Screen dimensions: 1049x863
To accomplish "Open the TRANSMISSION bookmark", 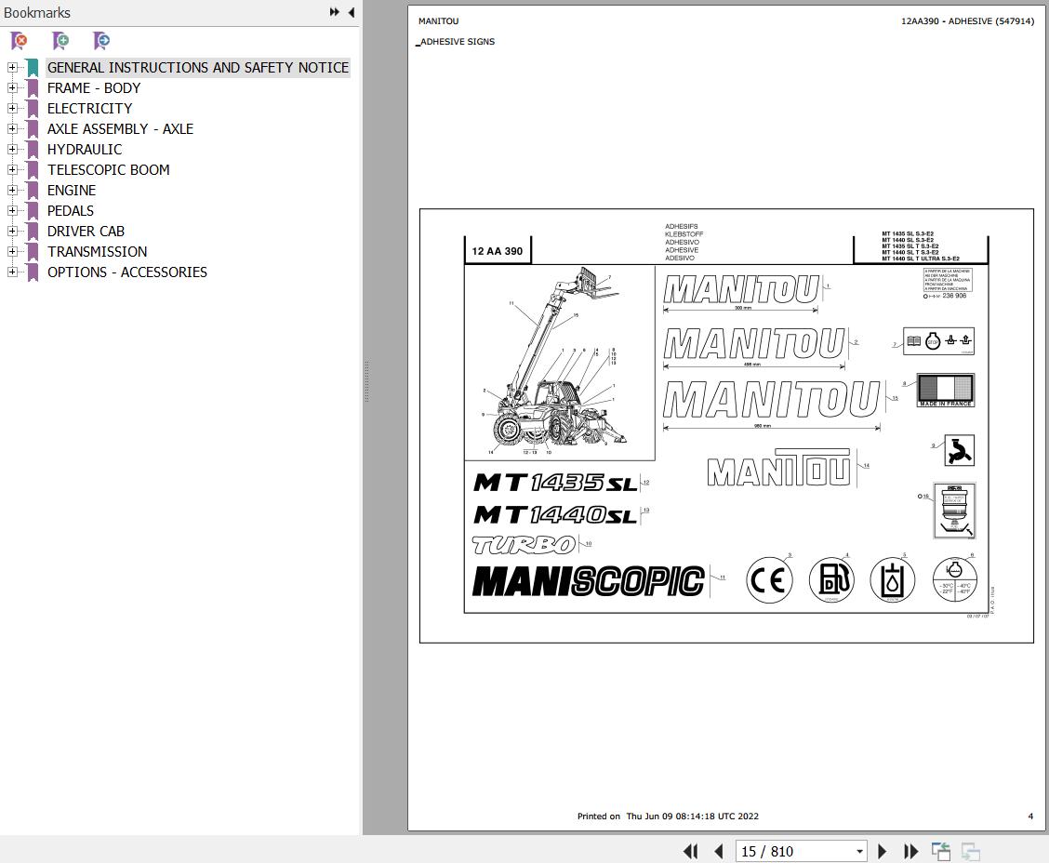I will point(97,251).
